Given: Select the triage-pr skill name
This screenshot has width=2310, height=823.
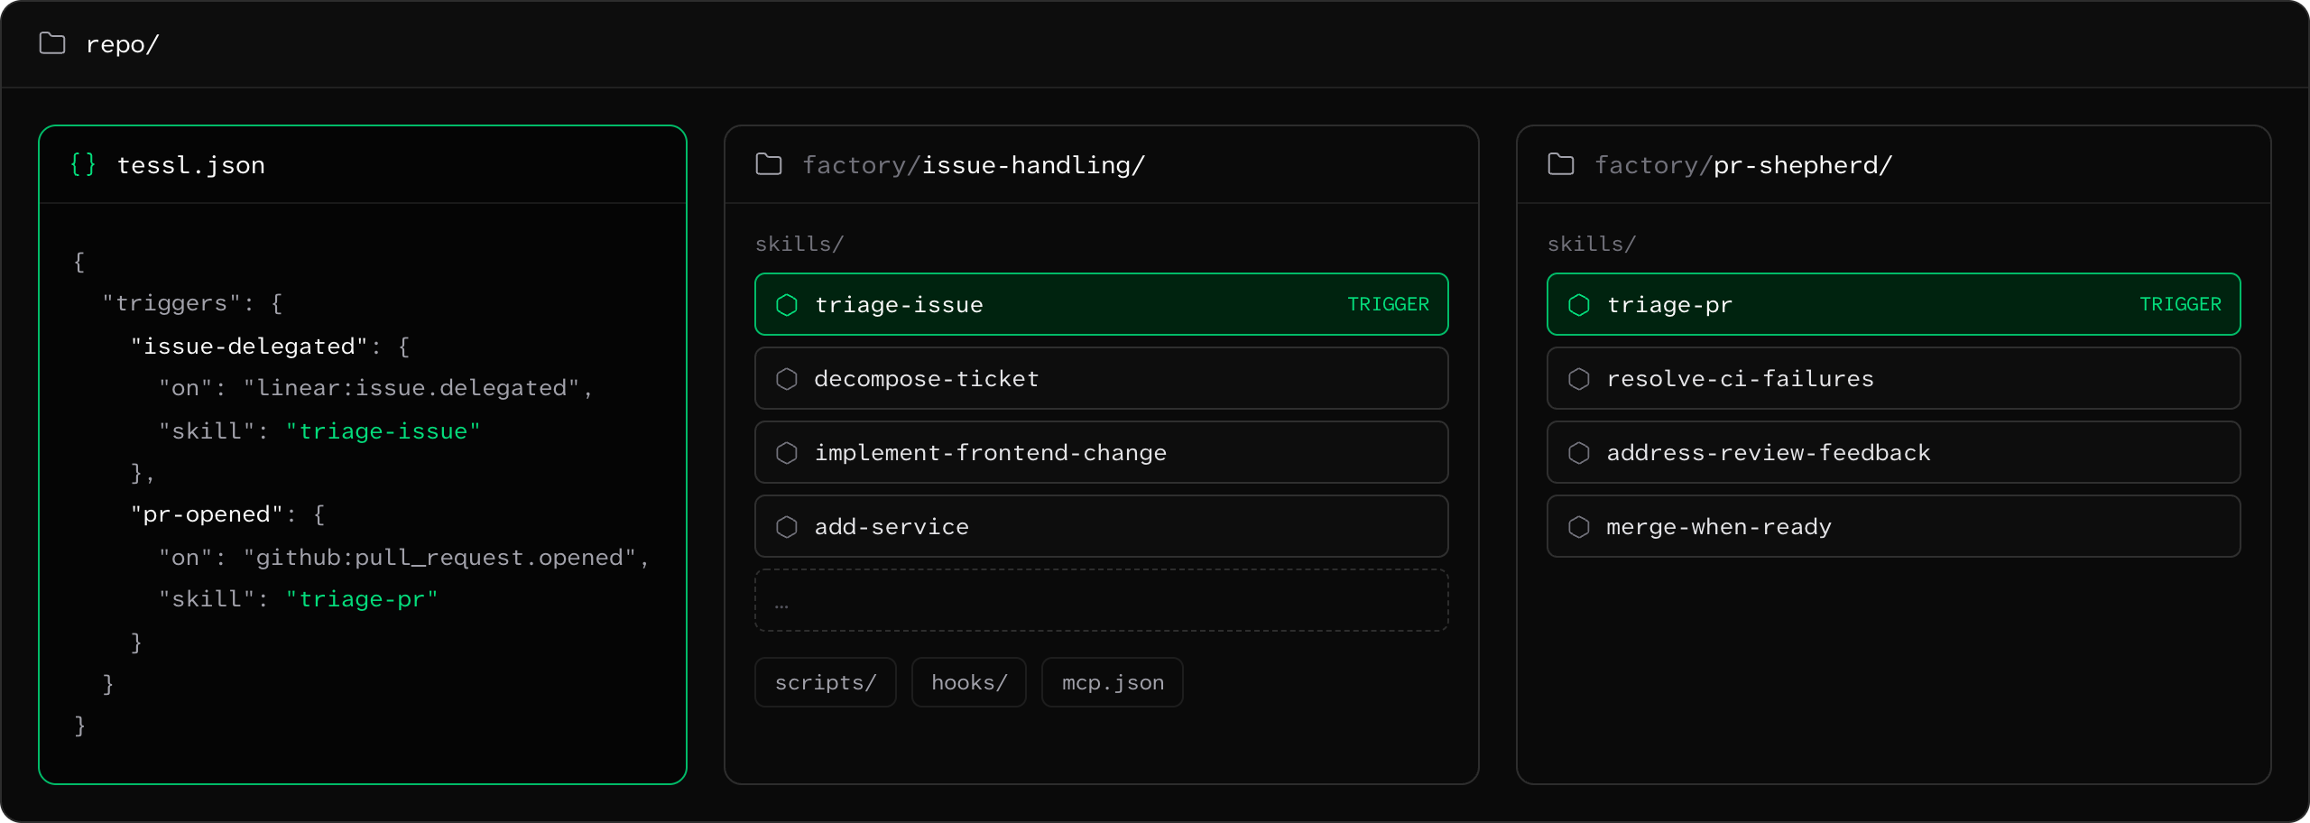Looking at the screenshot, I should pyautogui.click(x=1669, y=305).
